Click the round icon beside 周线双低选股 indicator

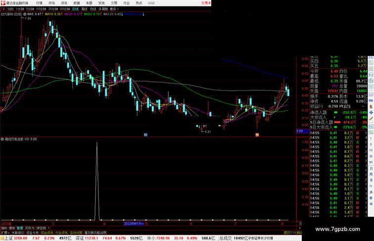point(2,139)
